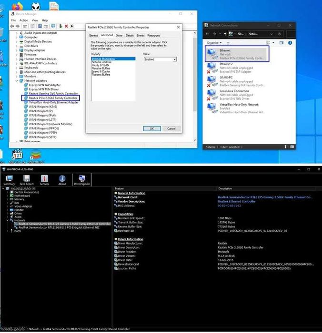Screen dimensions: 322x333
Task: Click scan for hardware changes monitor icon
Action: pos(53,26)
